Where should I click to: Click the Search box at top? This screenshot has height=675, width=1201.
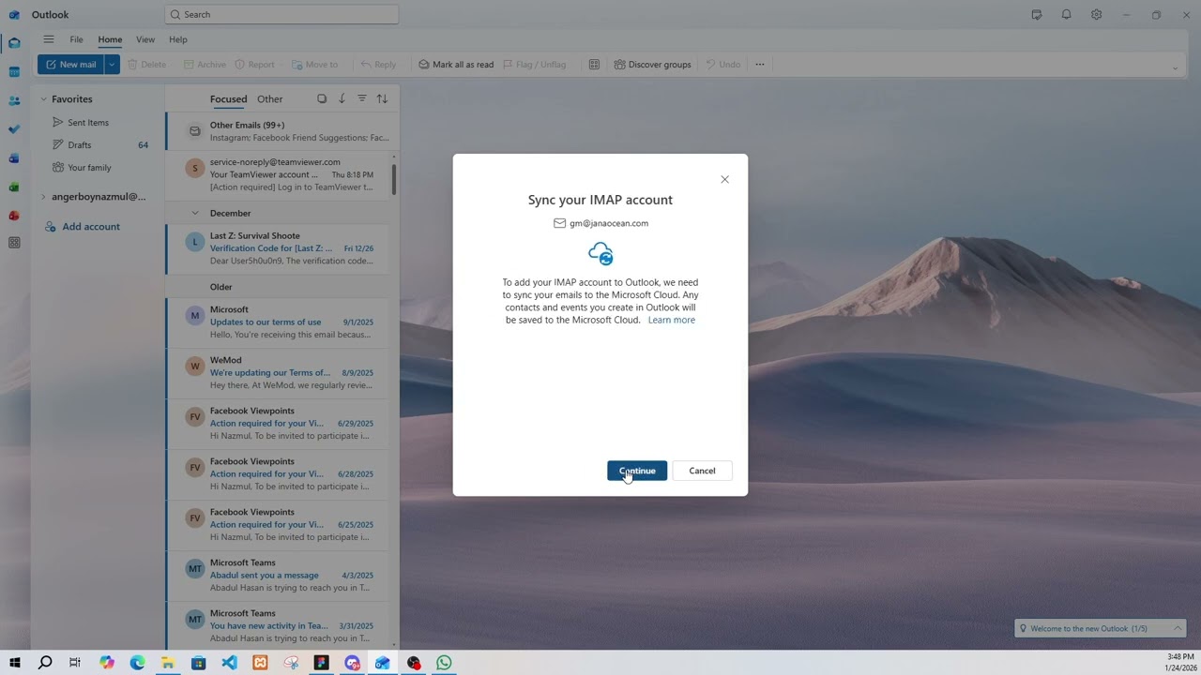pyautogui.click(x=281, y=14)
